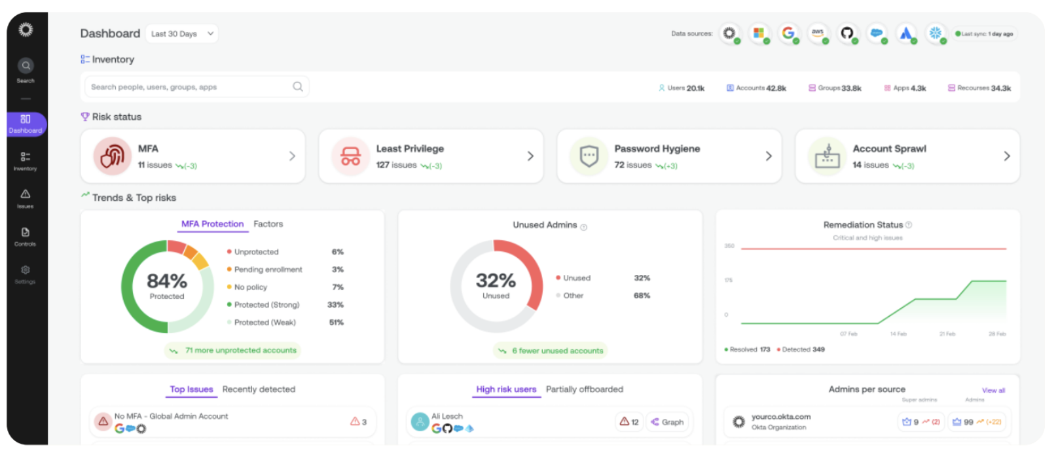Open Inventory from the sidebar
Image resolution: width=1058 pixels, height=462 pixels.
coord(26,160)
